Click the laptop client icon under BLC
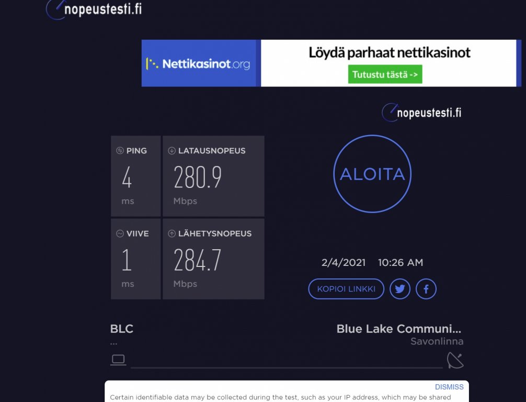Image resolution: width=526 pixels, height=402 pixels. pos(118,360)
